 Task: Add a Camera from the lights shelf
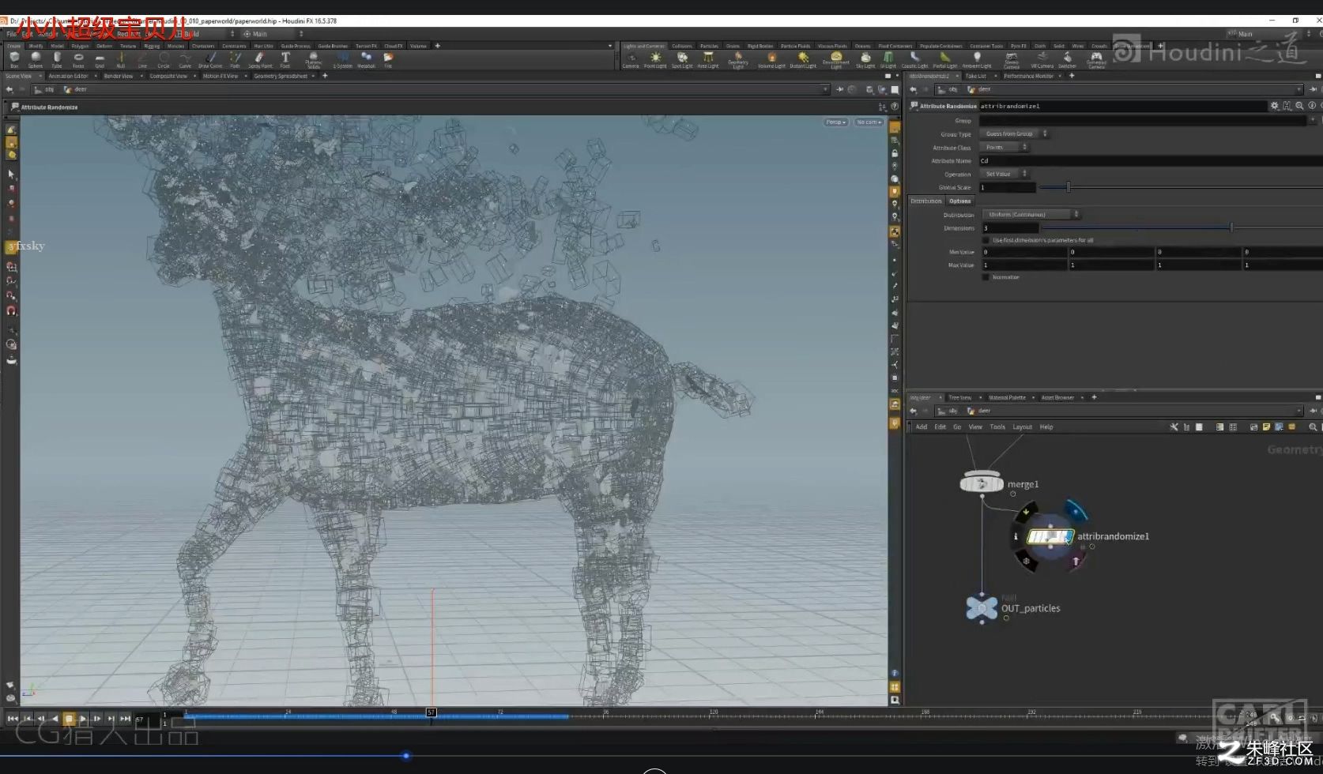point(631,60)
